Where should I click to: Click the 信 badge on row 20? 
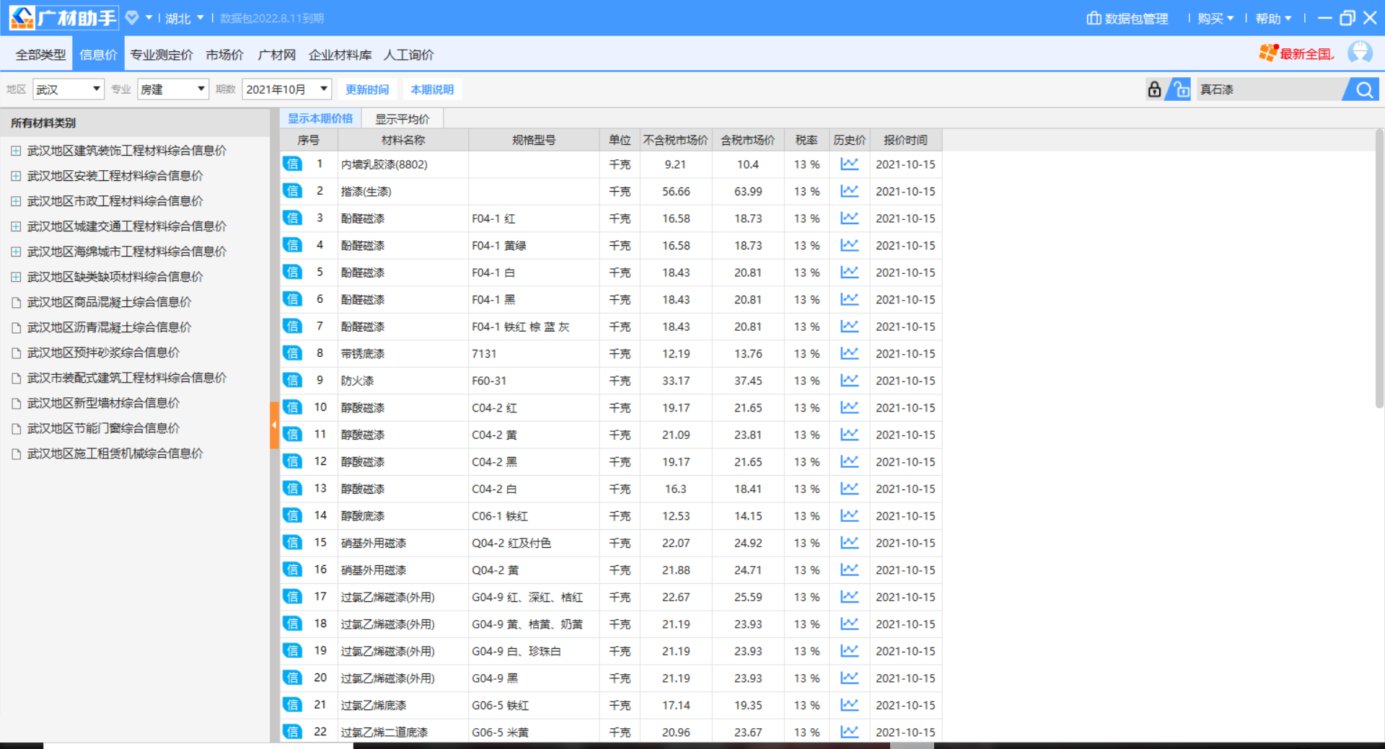[292, 678]
